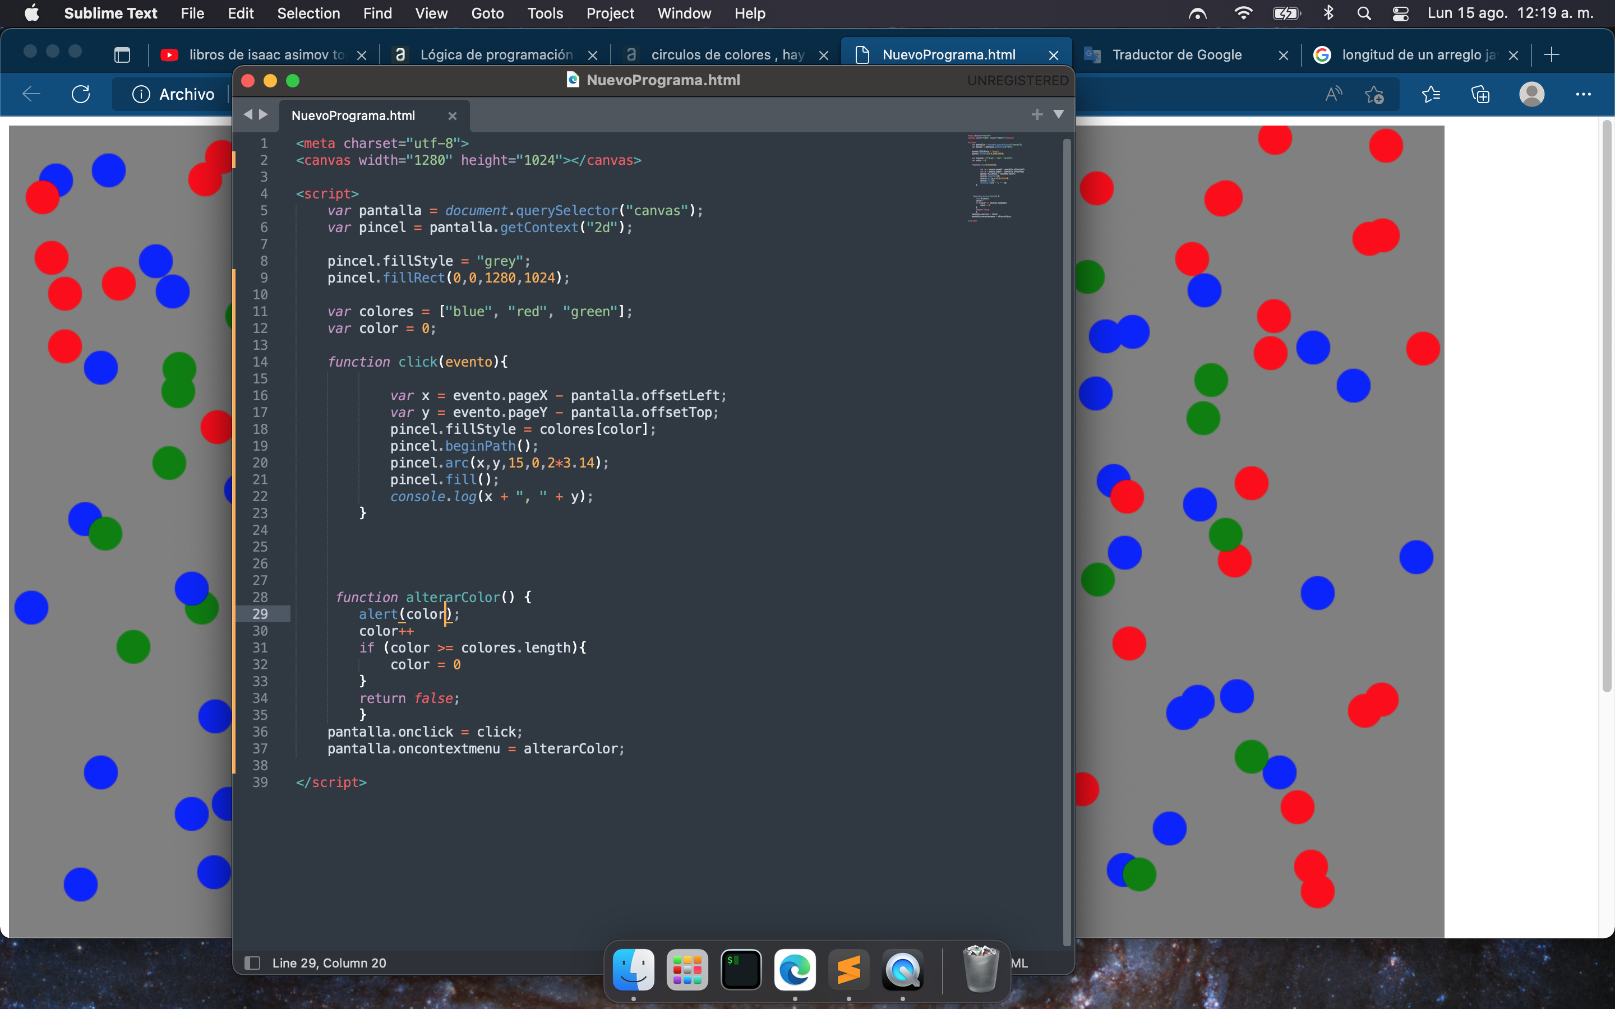Toggle Sublime side bar switcher icon
The height and width of the screenshot is (1009, 1615).
[x=252, y=963]
